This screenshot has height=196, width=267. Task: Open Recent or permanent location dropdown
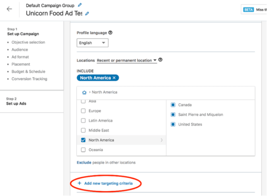(x=127, y=60)
